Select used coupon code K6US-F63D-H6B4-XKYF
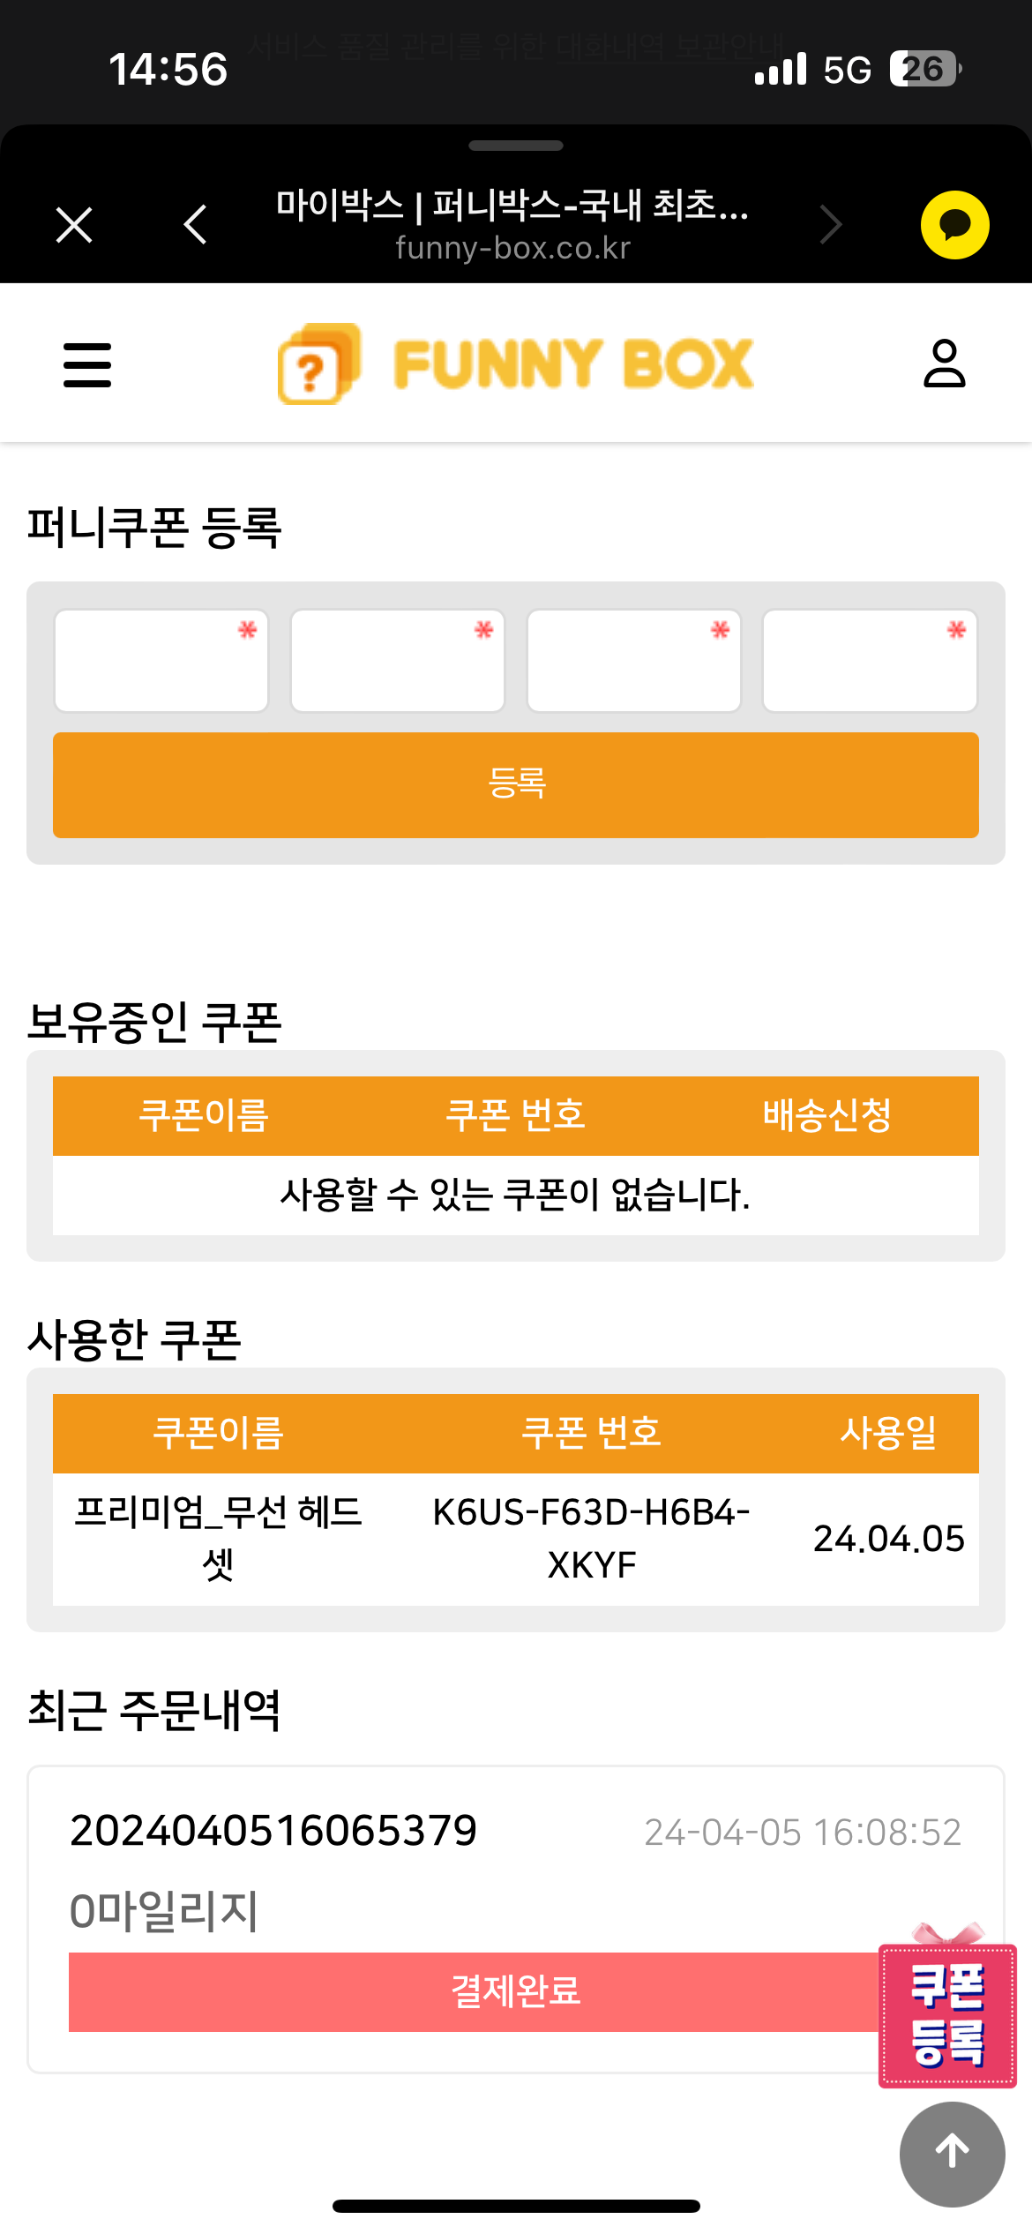 (591, 1539)
